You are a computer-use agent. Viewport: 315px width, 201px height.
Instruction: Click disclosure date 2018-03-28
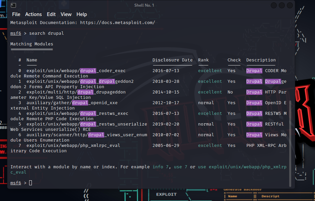click(x=166, y=81)
